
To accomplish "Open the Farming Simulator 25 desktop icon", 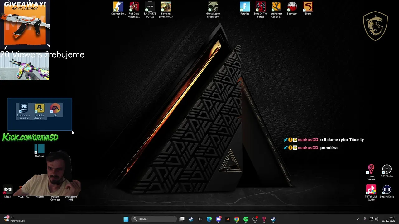I will (166, 10).
